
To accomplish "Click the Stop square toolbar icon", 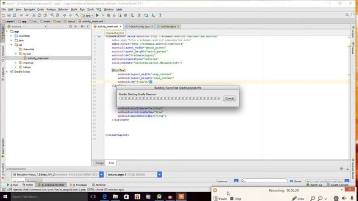I will click(x=125, y=15).
